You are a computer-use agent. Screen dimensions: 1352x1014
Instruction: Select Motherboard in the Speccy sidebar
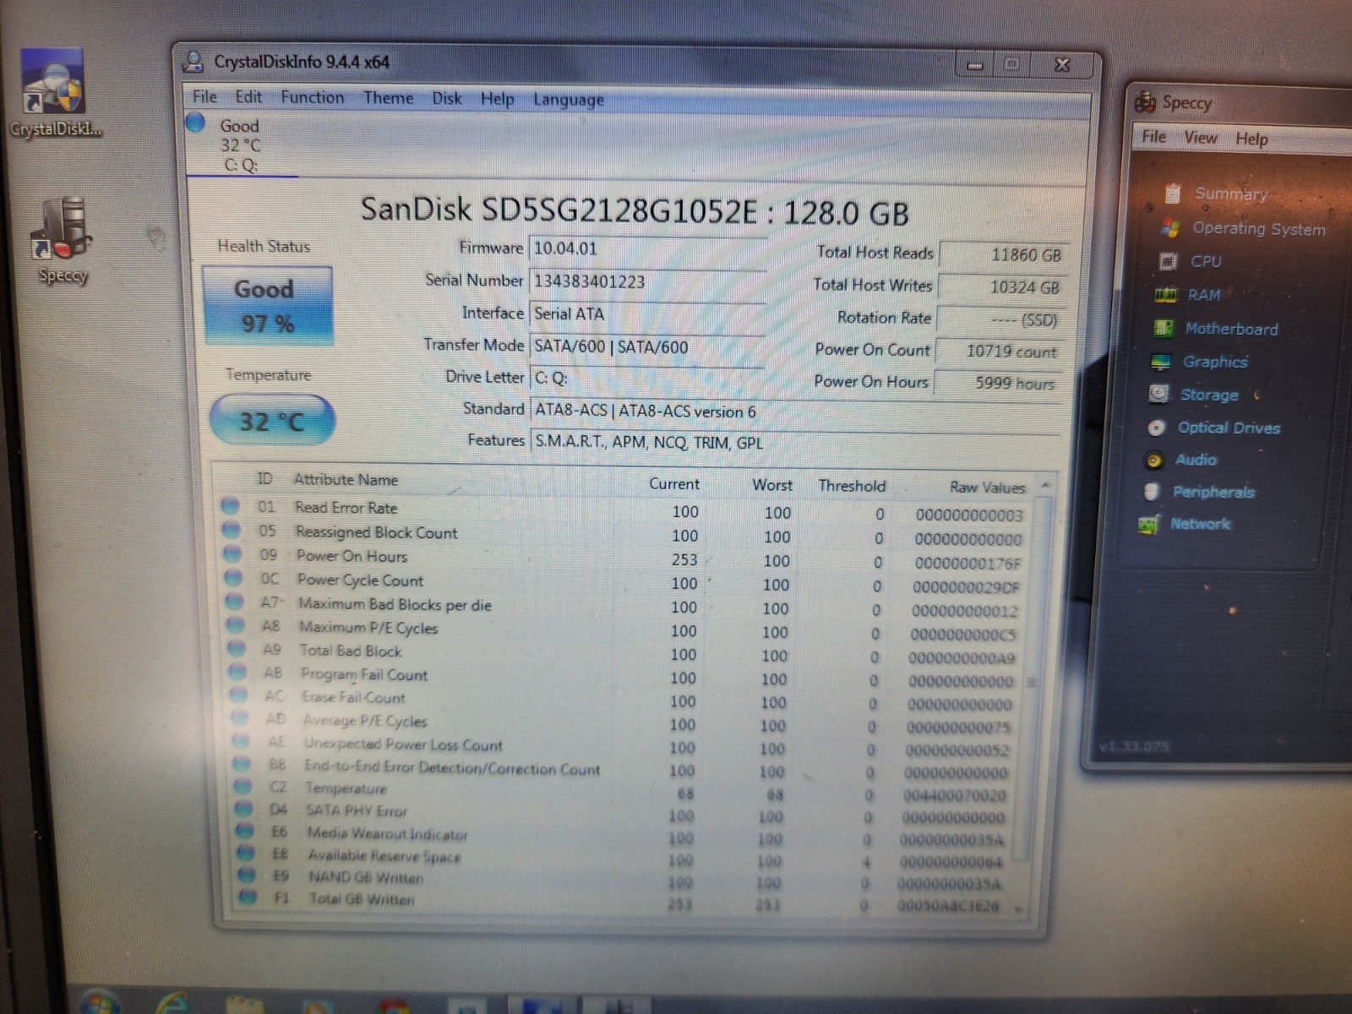pos(1231,329)
